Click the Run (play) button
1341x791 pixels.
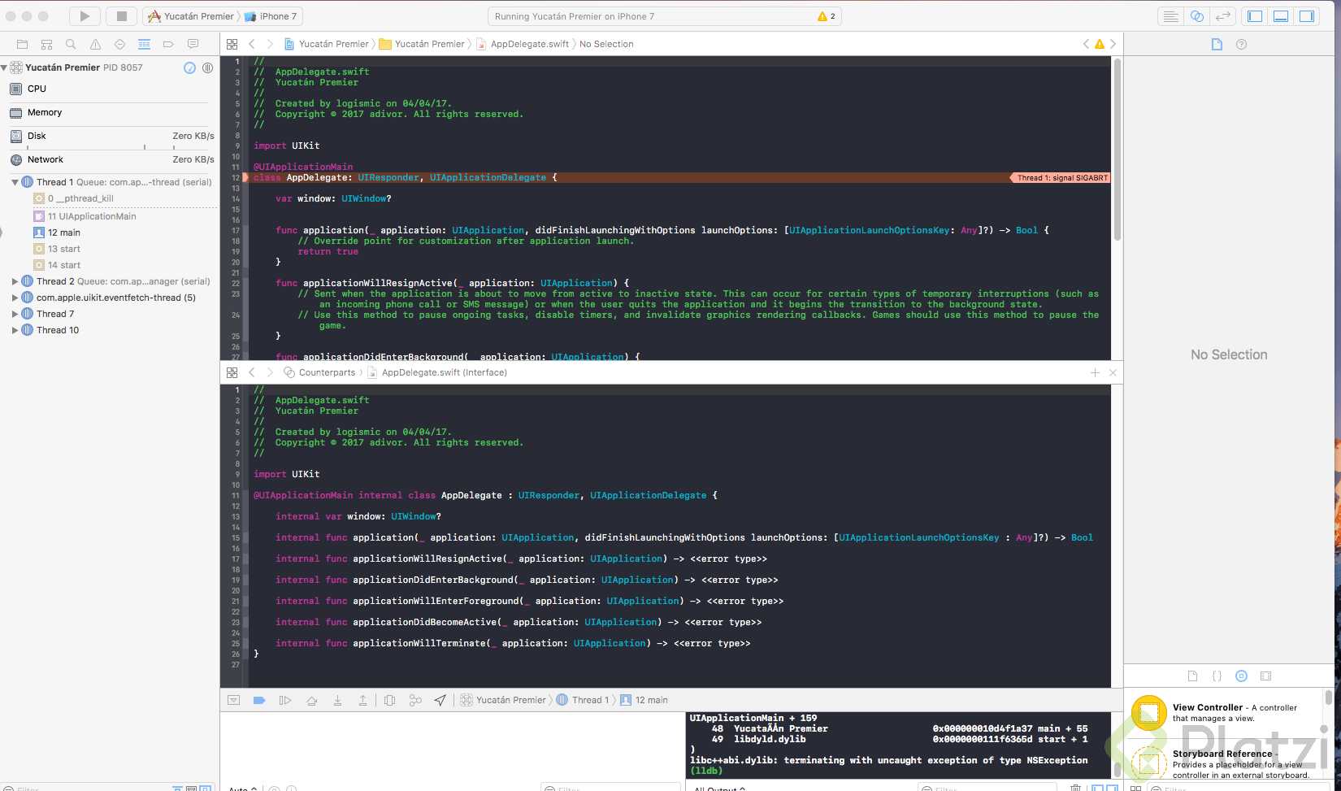[x=85, y=16]
